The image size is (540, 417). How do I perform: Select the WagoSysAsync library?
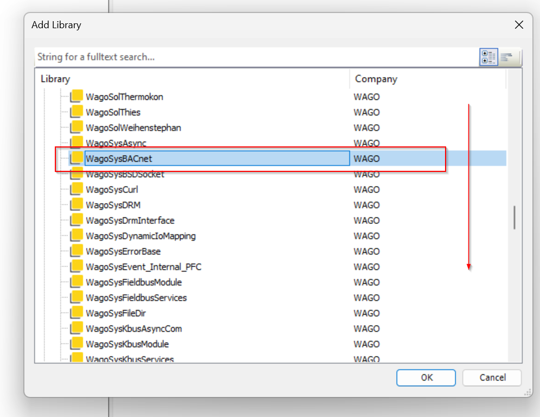[x=116, y=143]
